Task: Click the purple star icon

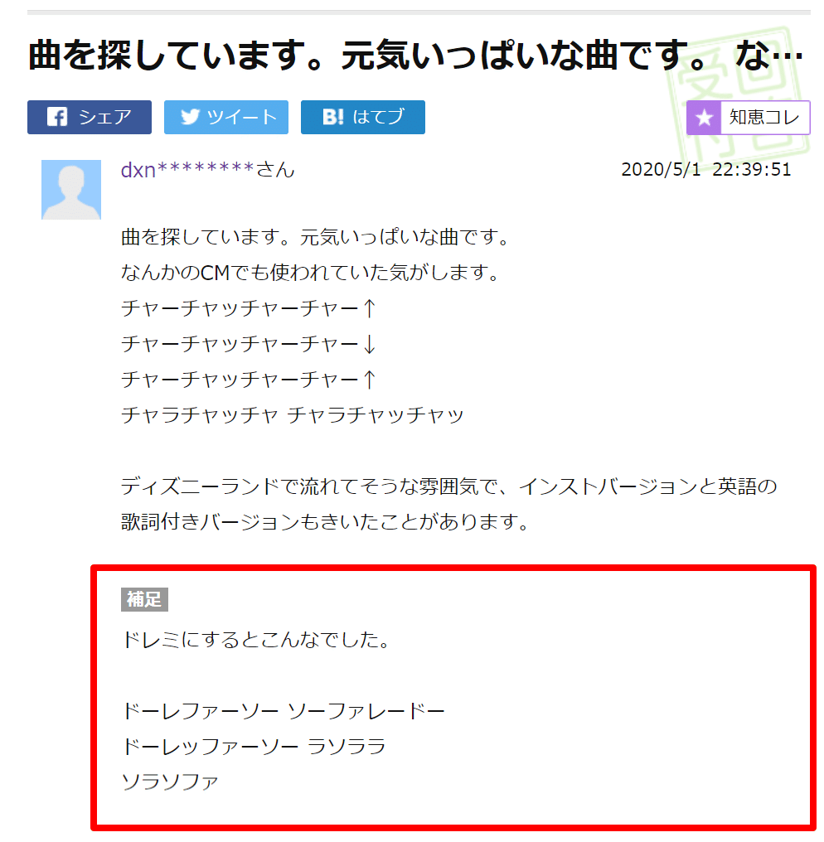Action: [x=705, y=118]
